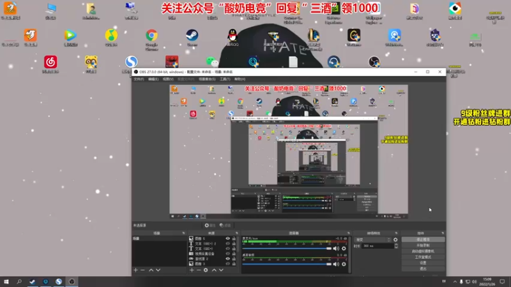Open the QQ penguin desktop icon
Image resolution: width=511 pixels, height=287 pixels.
coord(233,35)
